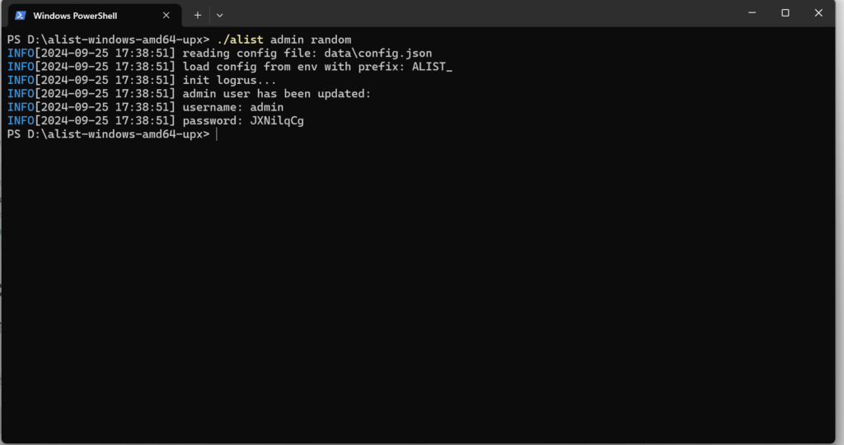Click the first blue INFO label
This screenshot has width=844, height=445.
pos(21,54)
